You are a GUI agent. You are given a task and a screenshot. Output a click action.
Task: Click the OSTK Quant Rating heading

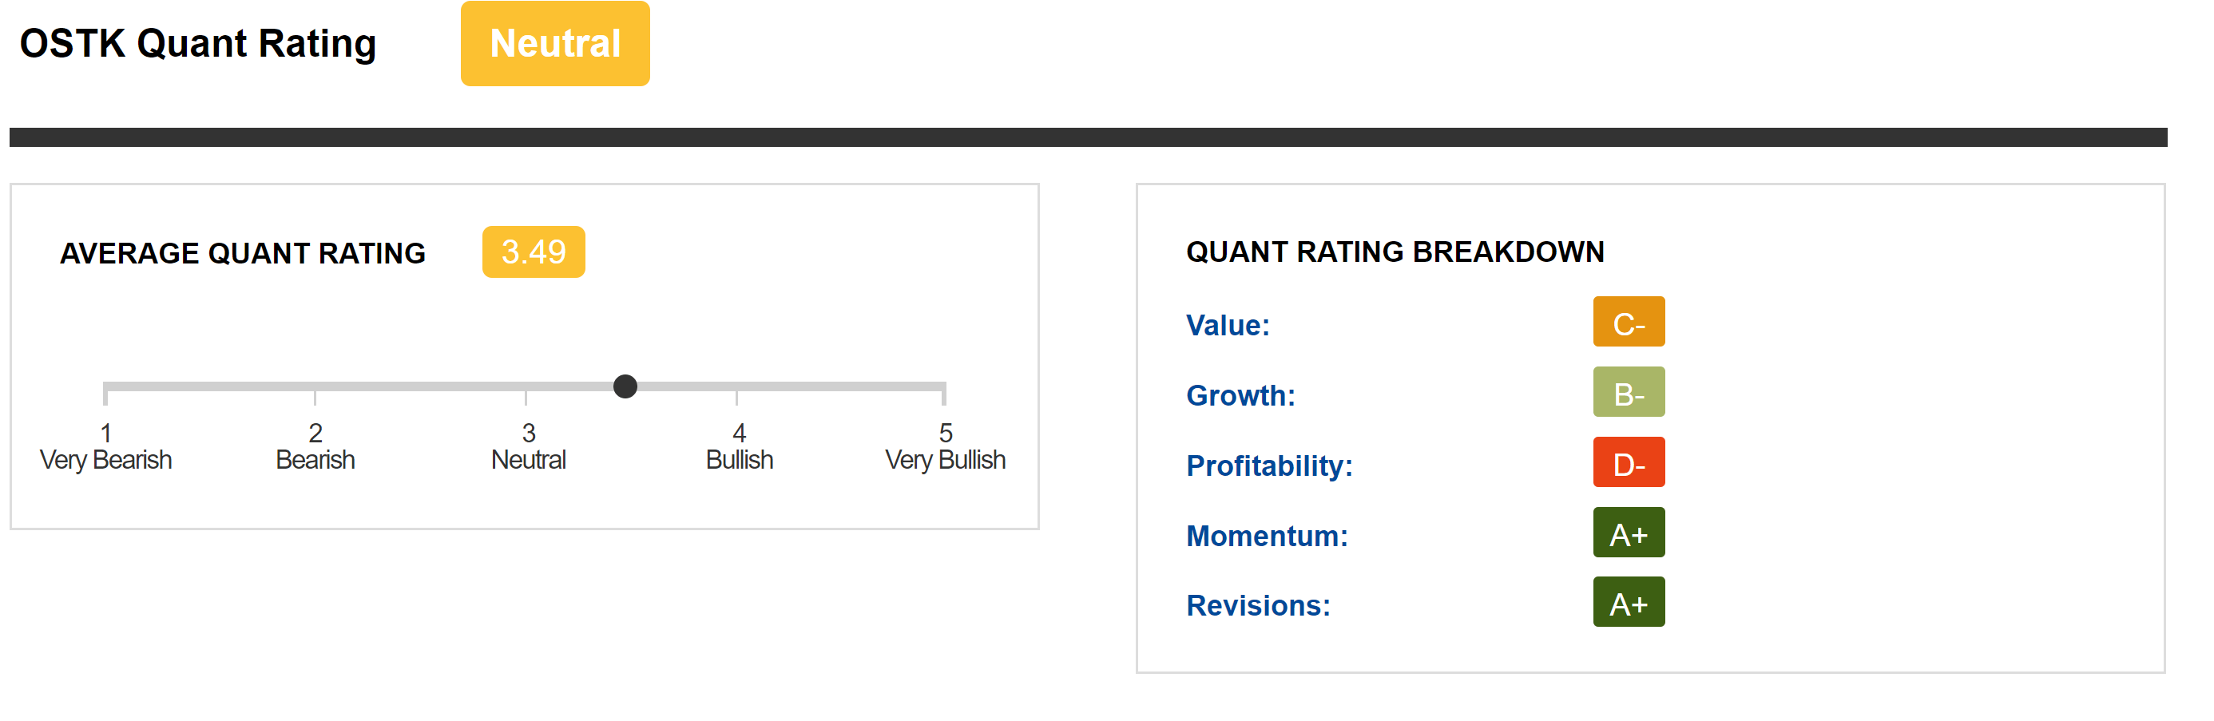(198, 44)
